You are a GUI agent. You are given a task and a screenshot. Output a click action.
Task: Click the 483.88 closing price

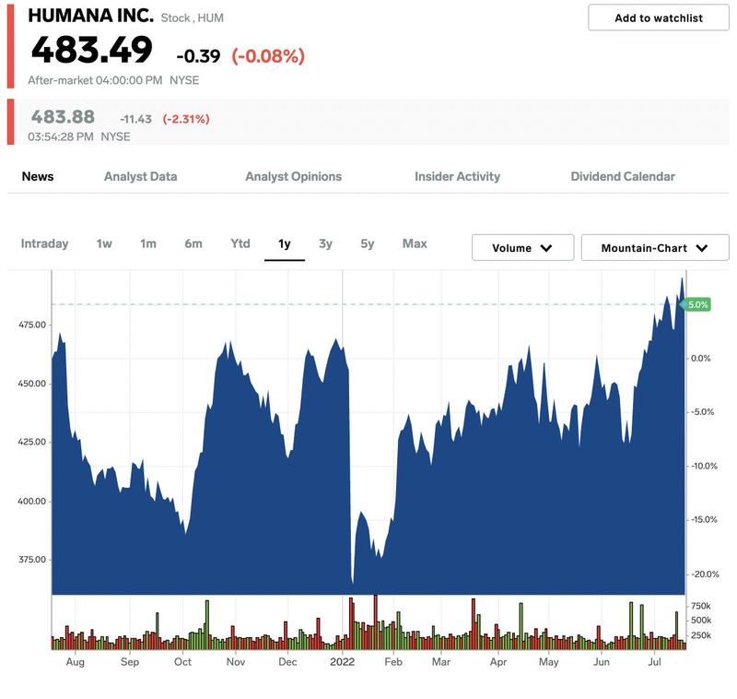tap(63, 117)
